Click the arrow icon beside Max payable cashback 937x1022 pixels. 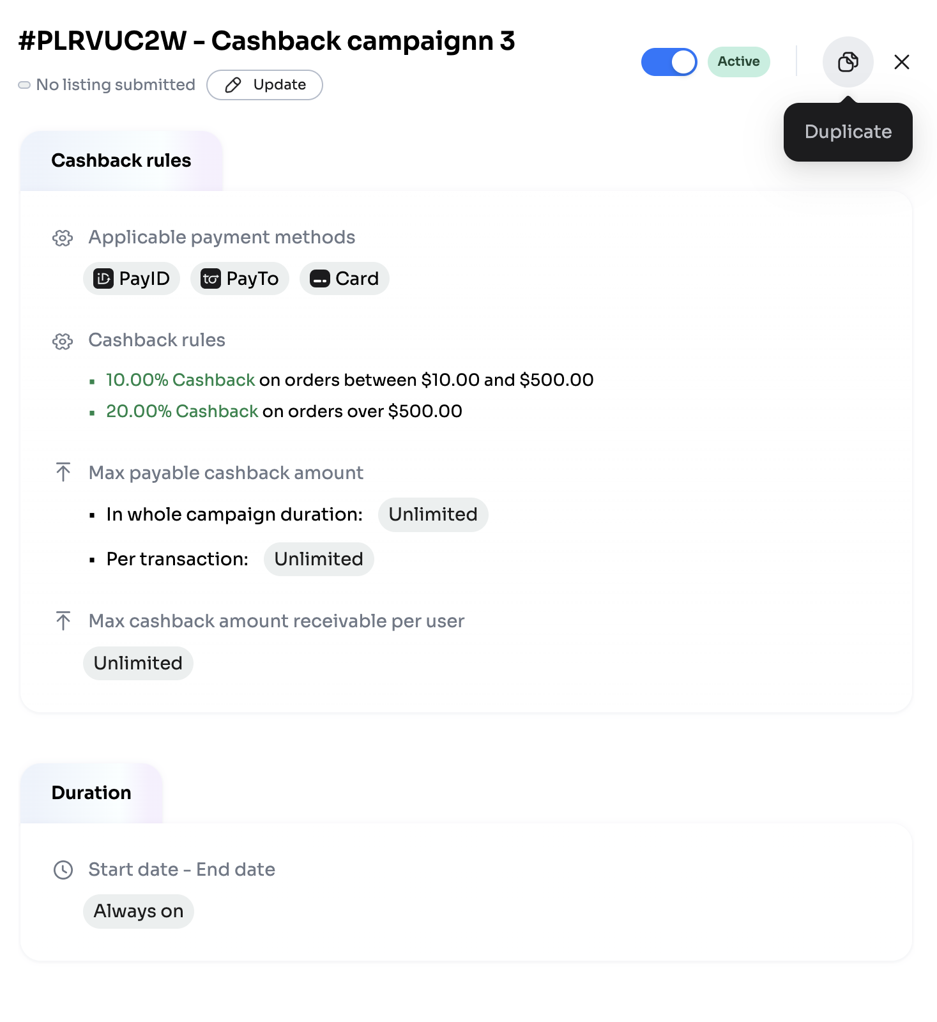tap(63, 473)
